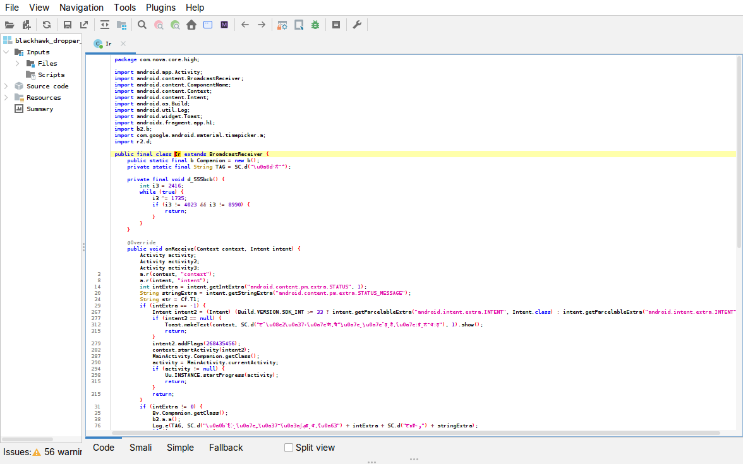Open Quark engine analysis icon
This screenshot has width=743, height=464.
299,25
